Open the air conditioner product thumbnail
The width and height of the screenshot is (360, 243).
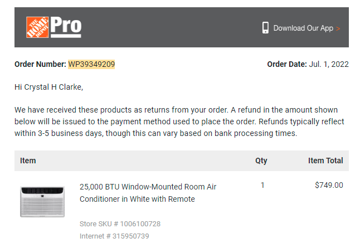[42, 202]
